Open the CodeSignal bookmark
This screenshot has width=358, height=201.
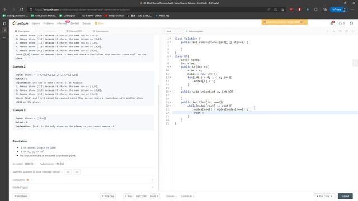click(67, 16)
